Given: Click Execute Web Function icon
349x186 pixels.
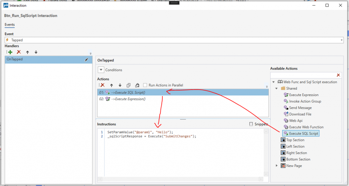Looking at the screenshot, I should 286,127.
